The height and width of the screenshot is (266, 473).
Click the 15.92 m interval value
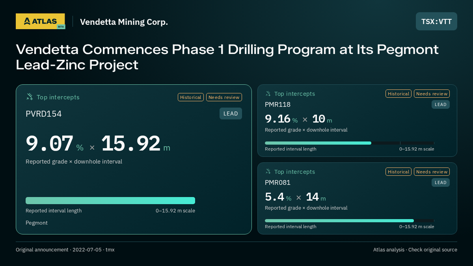coord(136,143)
